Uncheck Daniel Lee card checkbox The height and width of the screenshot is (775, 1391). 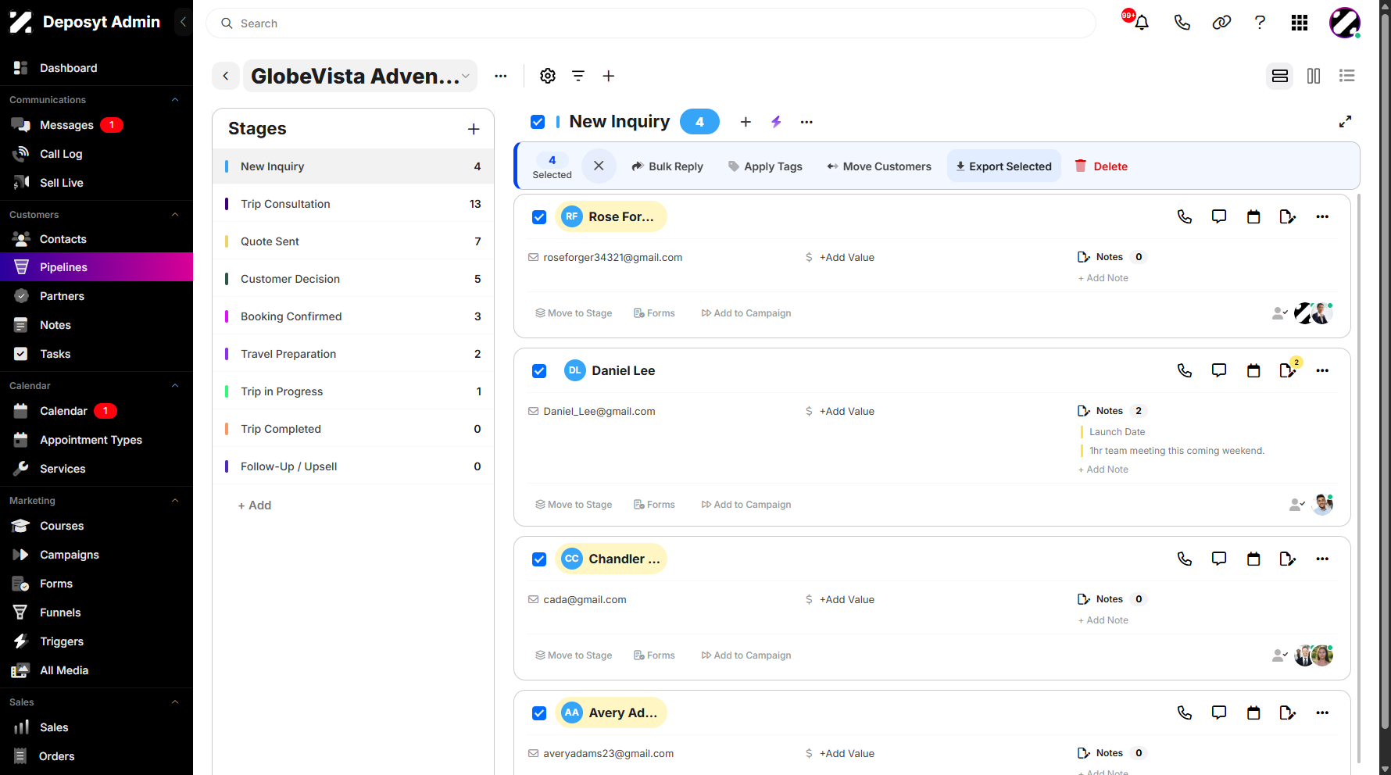pos(539,371)
